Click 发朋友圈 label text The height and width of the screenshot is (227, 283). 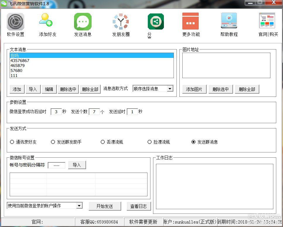click(x=121, y=34)
